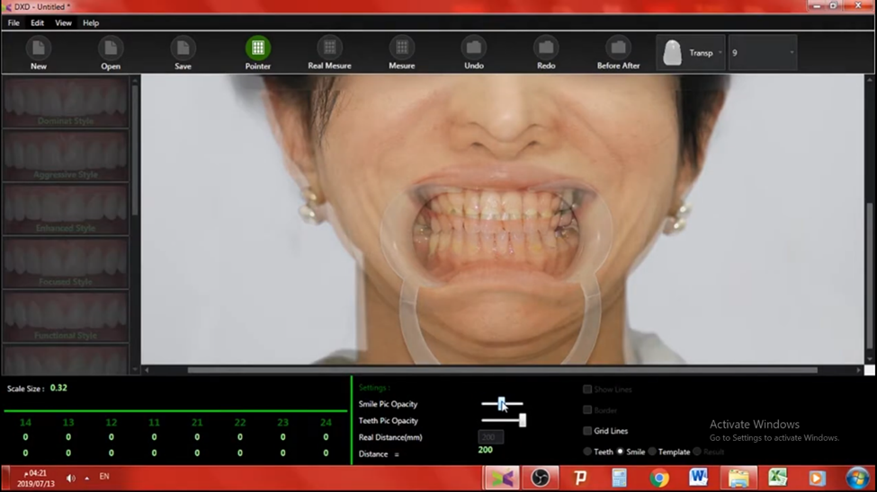
Task: Open Word from the taskbar
Action: 698,478
